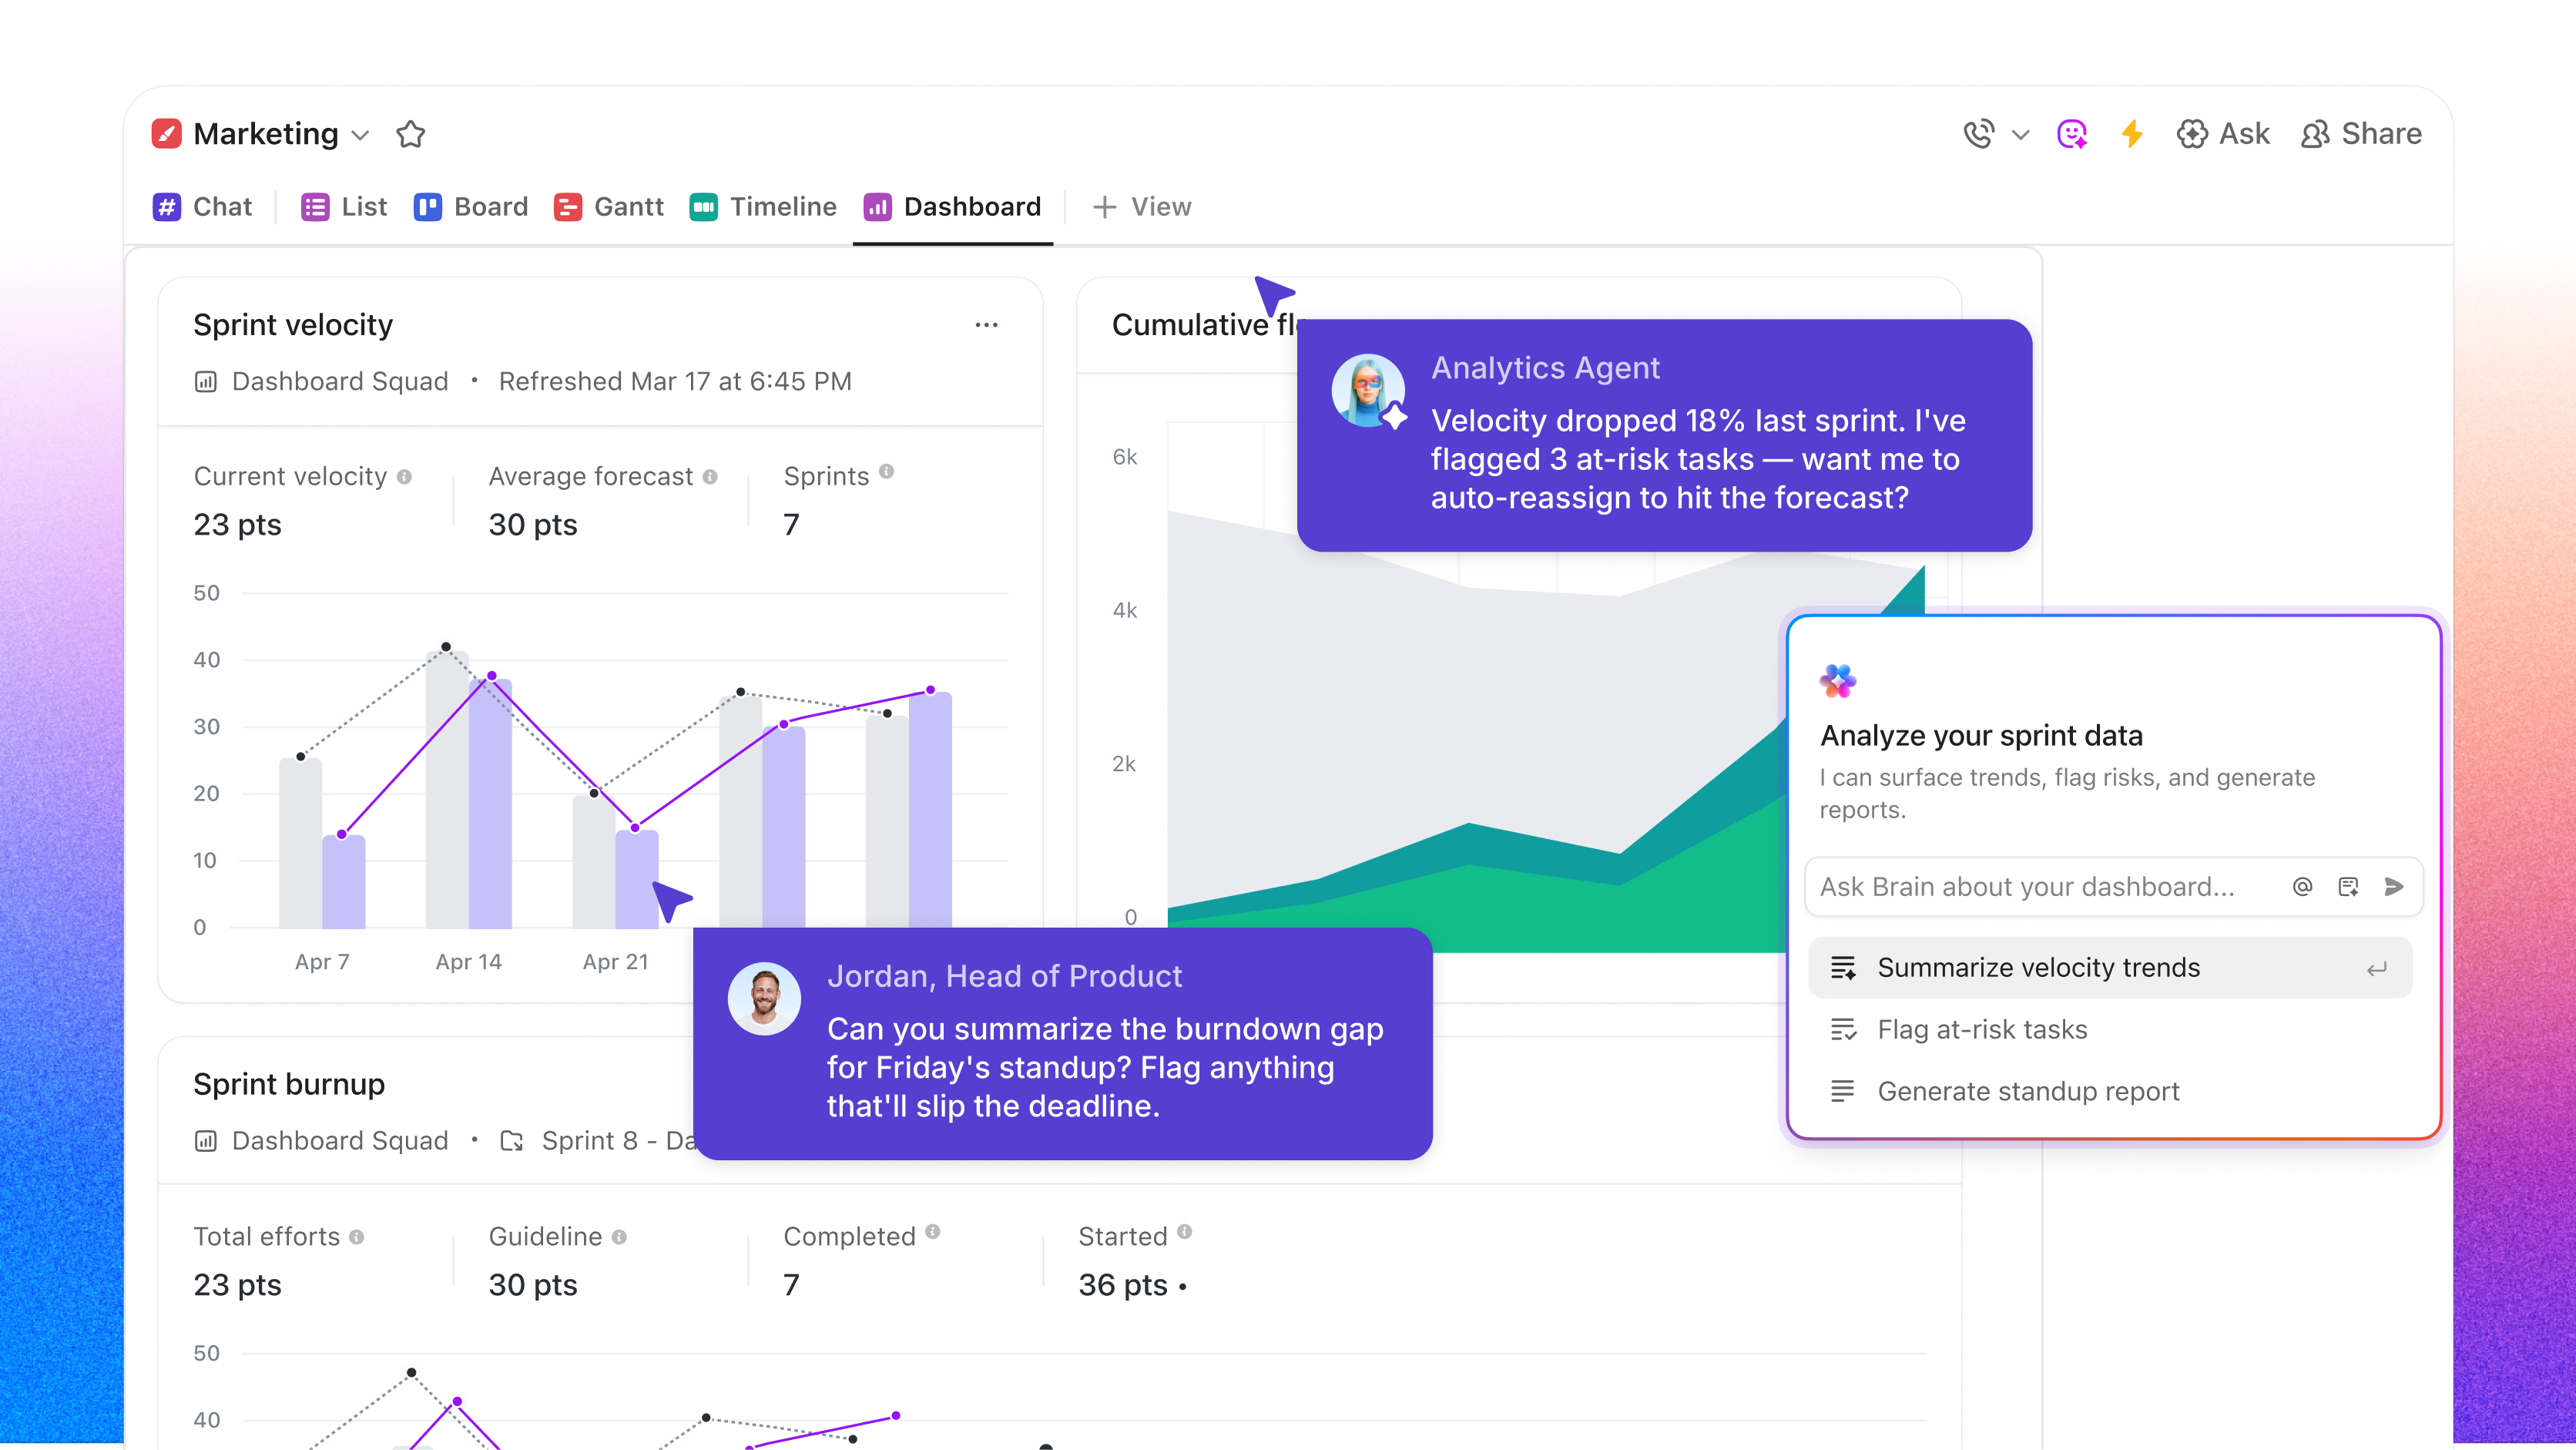Viewport: 2576px width, 1450px height.
Task: Click the Dashboard Squad icon under Sprint burnup
Action: [x=206, y=1141]
